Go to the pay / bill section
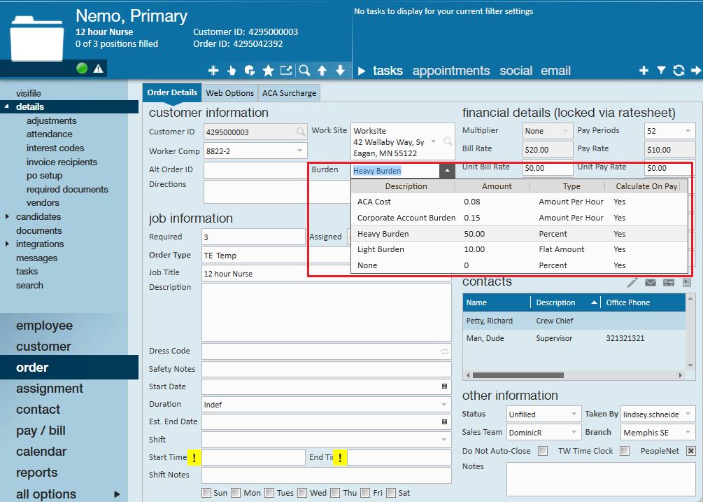 tap(41, 431)
